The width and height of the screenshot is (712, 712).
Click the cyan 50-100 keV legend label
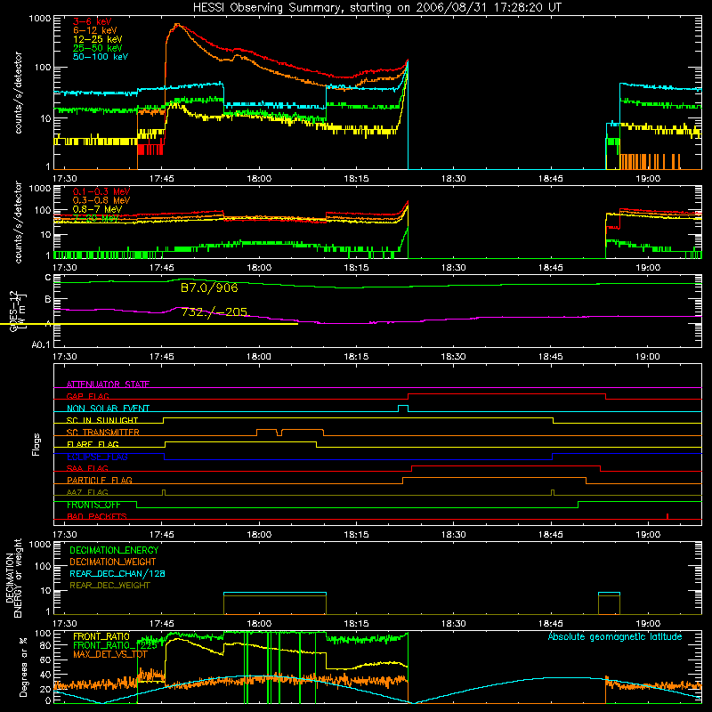[100, 57]
